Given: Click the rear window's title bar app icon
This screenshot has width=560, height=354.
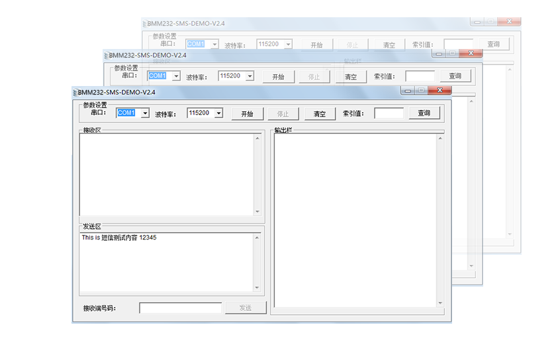Looking at the screenshot, I should pos(145,24).
